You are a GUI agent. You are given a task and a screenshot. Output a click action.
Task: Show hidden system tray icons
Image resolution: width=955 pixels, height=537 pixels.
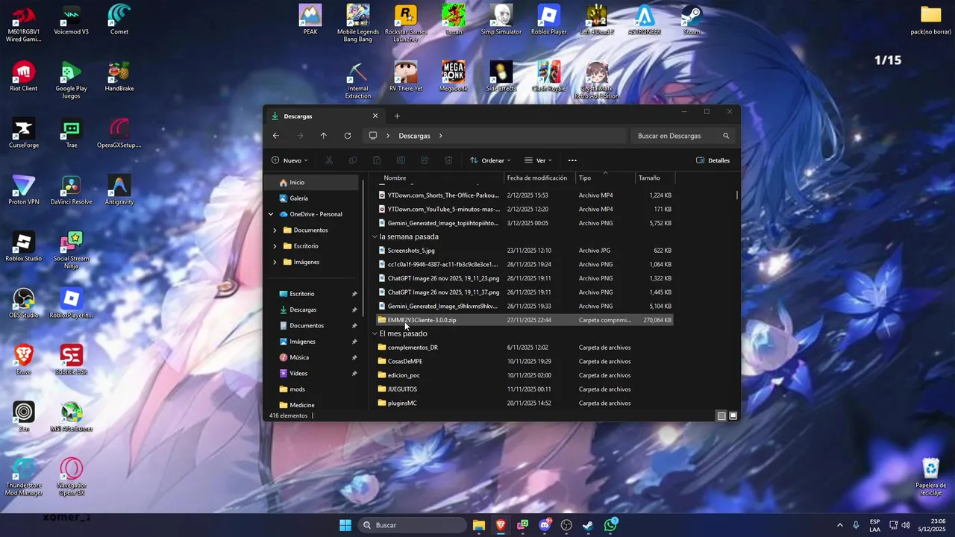[x=840, y=525]
